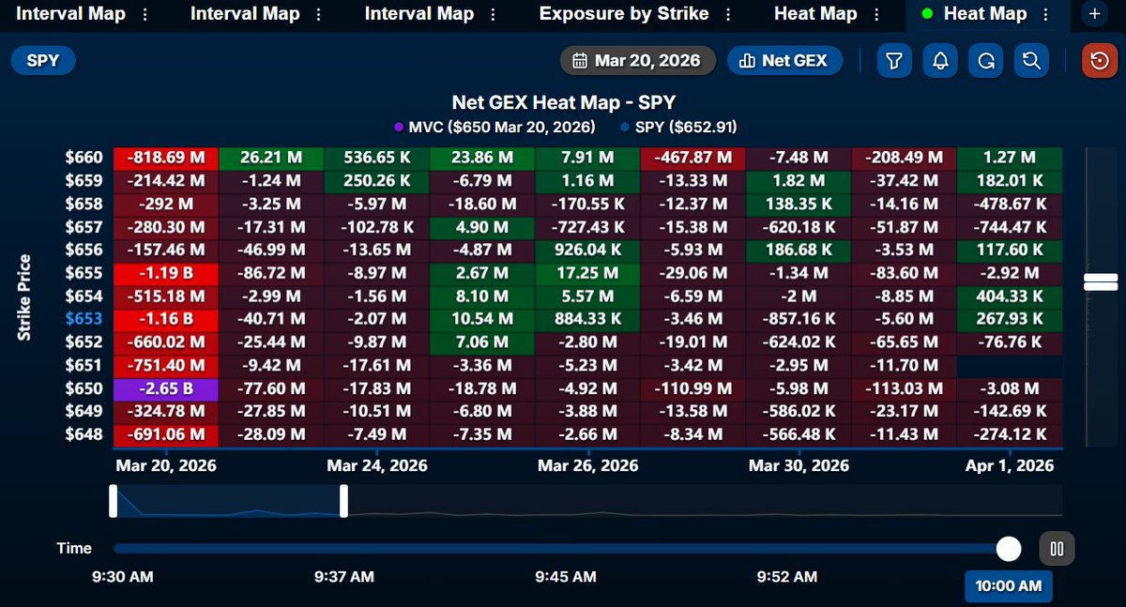Click the Mar 30, 2026 axis label
The height and width of the screenshot is (607, 1126).
point(799,465)
